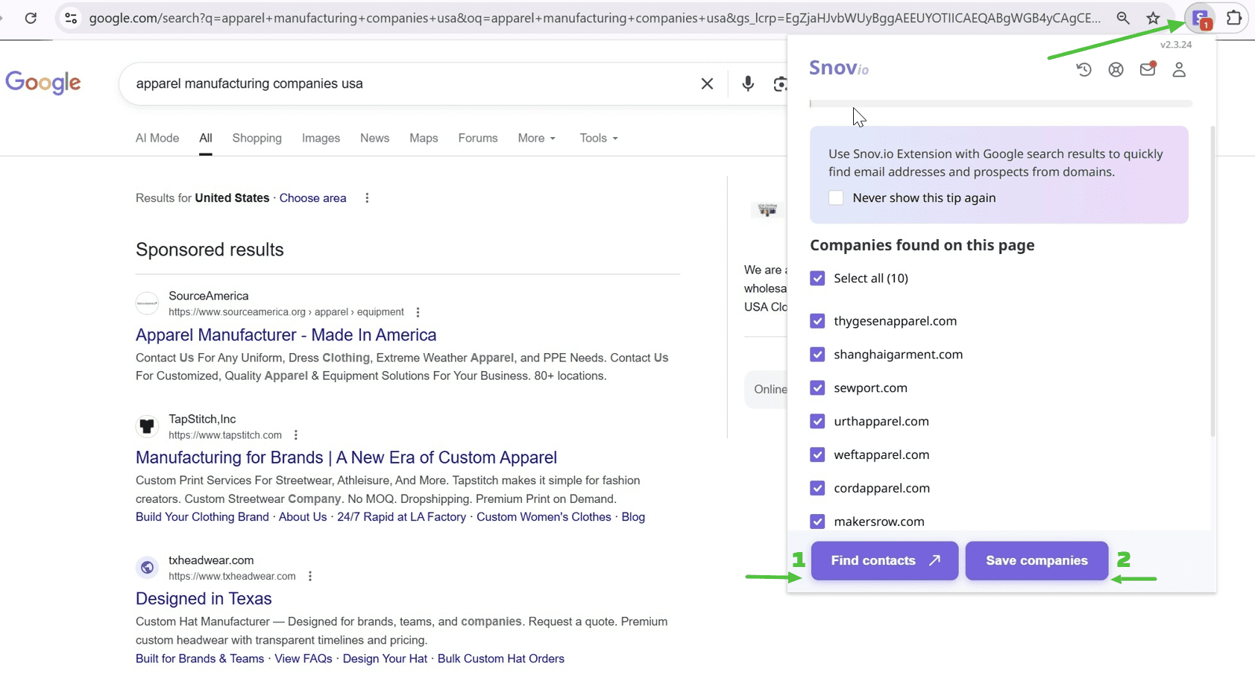Open the Snov.io history icon
The height and width of the screenshot is (678, 1255).
(x=1084, y=69)
